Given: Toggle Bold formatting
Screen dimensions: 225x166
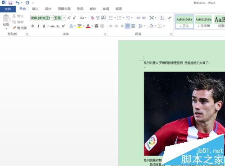Looking at the screenshot, I should 32,26.
